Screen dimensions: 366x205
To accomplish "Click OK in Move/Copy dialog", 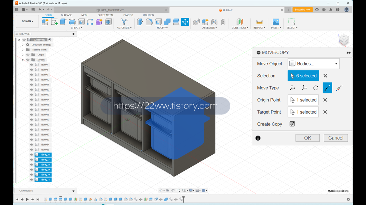I will pos(308,138).
